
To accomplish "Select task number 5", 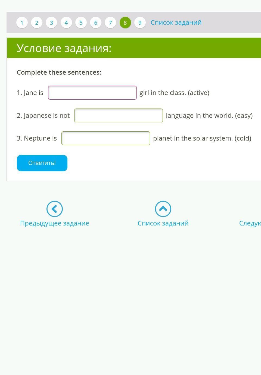I will click(81, 23).
